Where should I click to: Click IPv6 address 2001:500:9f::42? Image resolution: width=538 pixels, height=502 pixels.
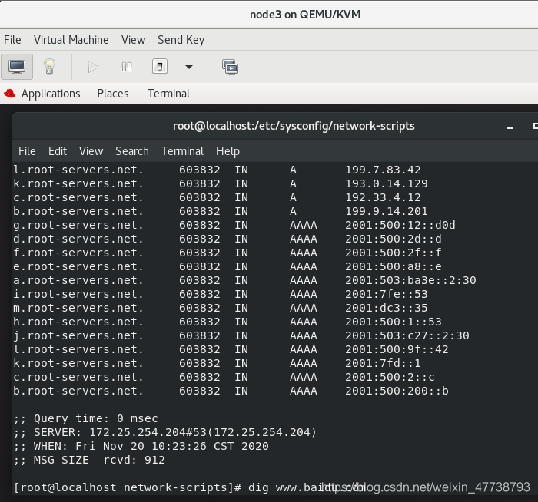397,349
